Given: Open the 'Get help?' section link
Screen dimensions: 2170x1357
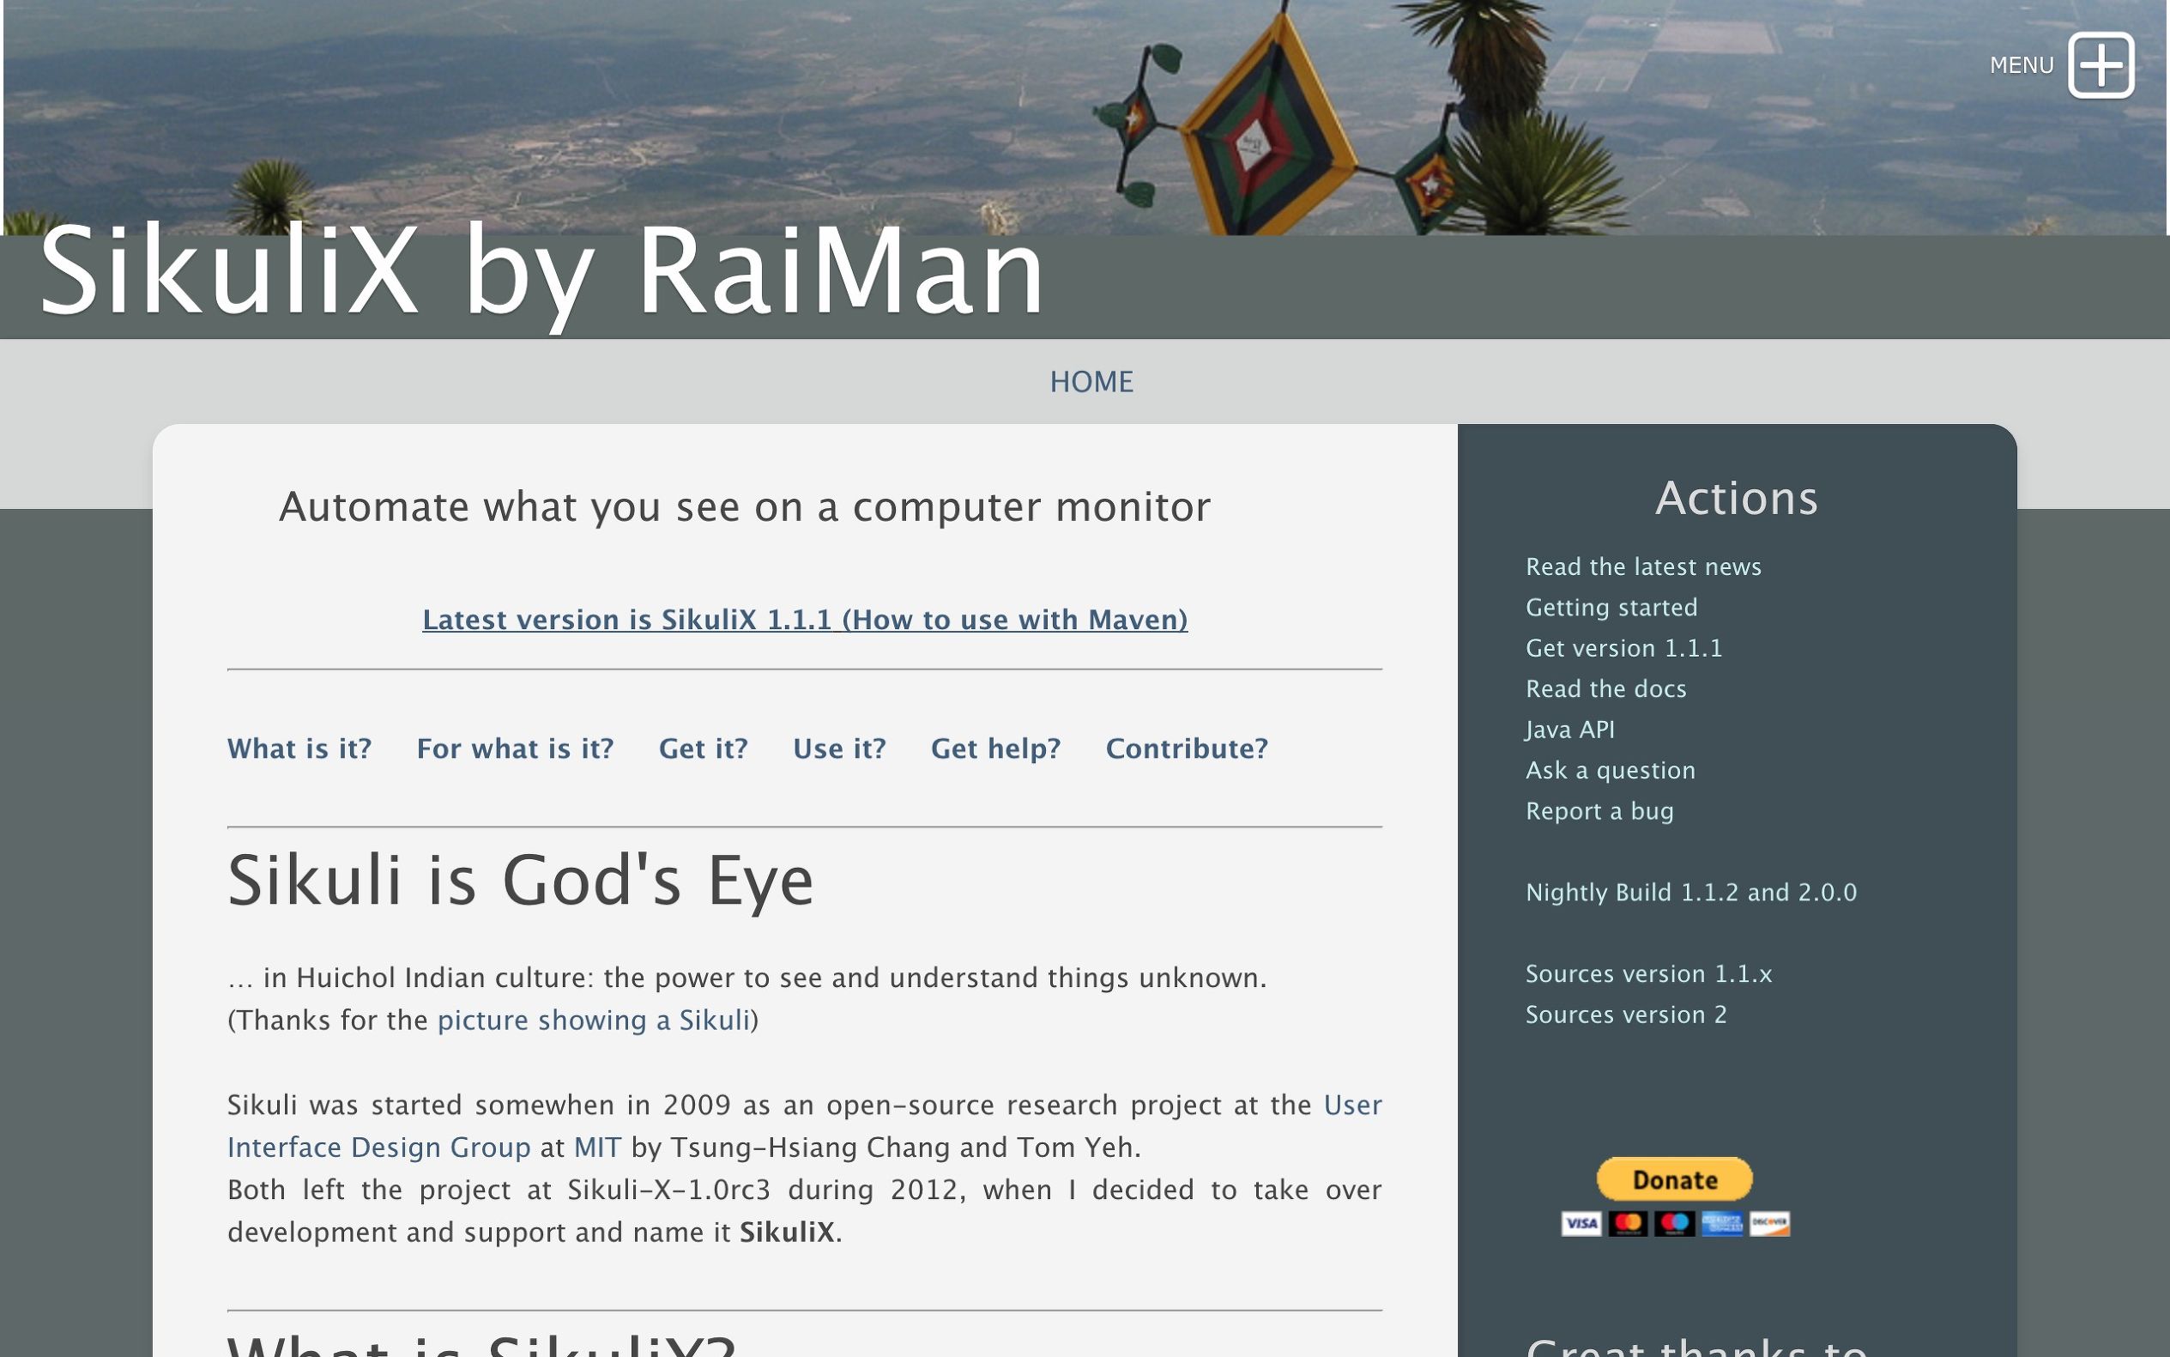Looking at the screenshot, I should pos(994,748).
